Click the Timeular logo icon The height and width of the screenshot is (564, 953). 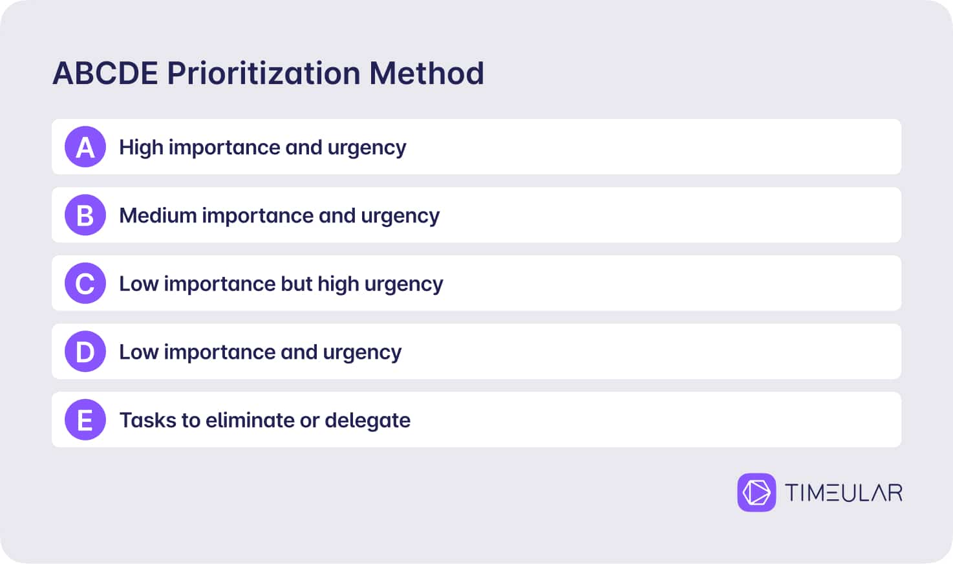pos(756,492)
